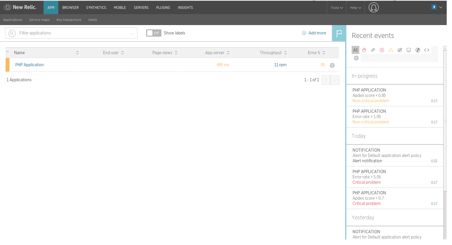This screenshot has width=452, height=245.
Task: Open the MOBILE tab
Action: pyautogui.click(x=120, y=8)
